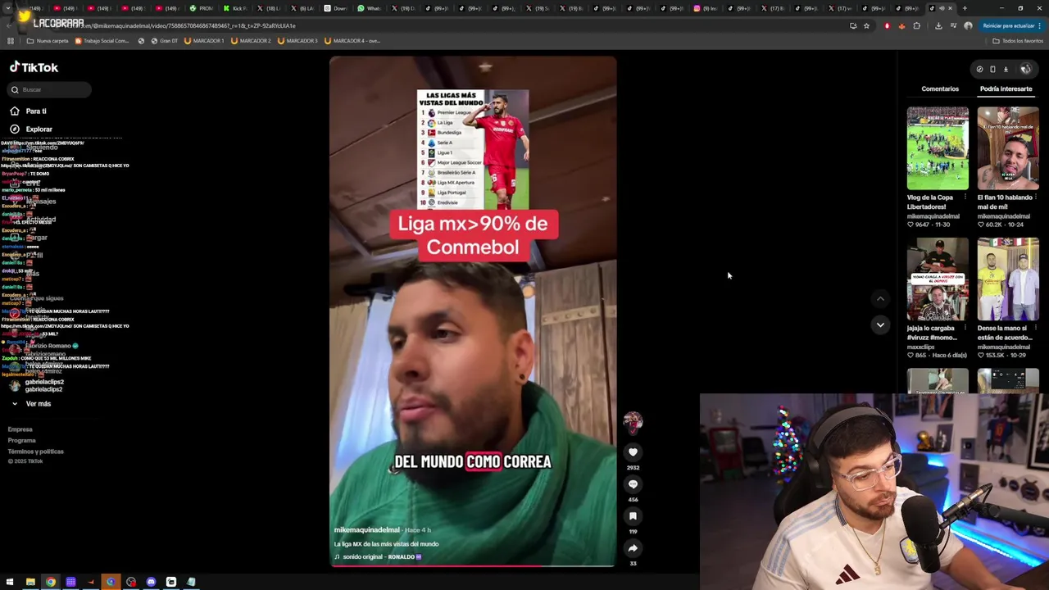Click the Programa footer link
The height and width of the screenshot is (590, 1049).
[21, 440]
